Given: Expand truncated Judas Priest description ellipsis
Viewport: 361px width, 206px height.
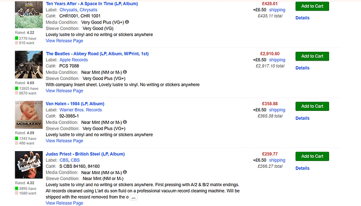Looking at the screenshot, I should 133,198.
